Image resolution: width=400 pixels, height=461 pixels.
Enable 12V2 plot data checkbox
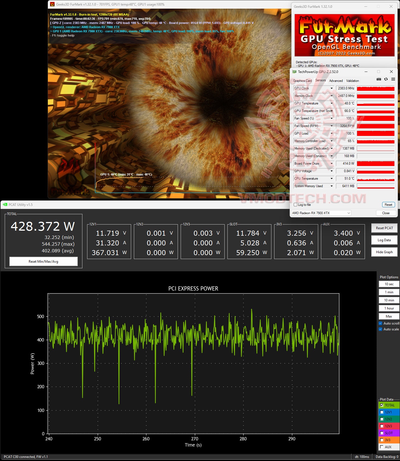coord(382,419)
